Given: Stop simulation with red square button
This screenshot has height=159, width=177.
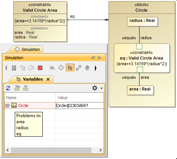Looking at the screenshot, I should coord(40,68).
